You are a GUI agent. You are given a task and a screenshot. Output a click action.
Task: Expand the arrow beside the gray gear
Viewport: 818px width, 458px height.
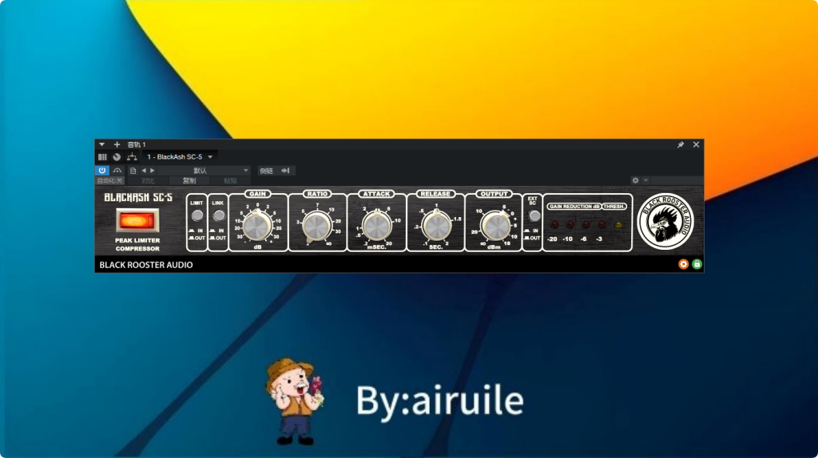pyautogui.click(x=645, y=180)
